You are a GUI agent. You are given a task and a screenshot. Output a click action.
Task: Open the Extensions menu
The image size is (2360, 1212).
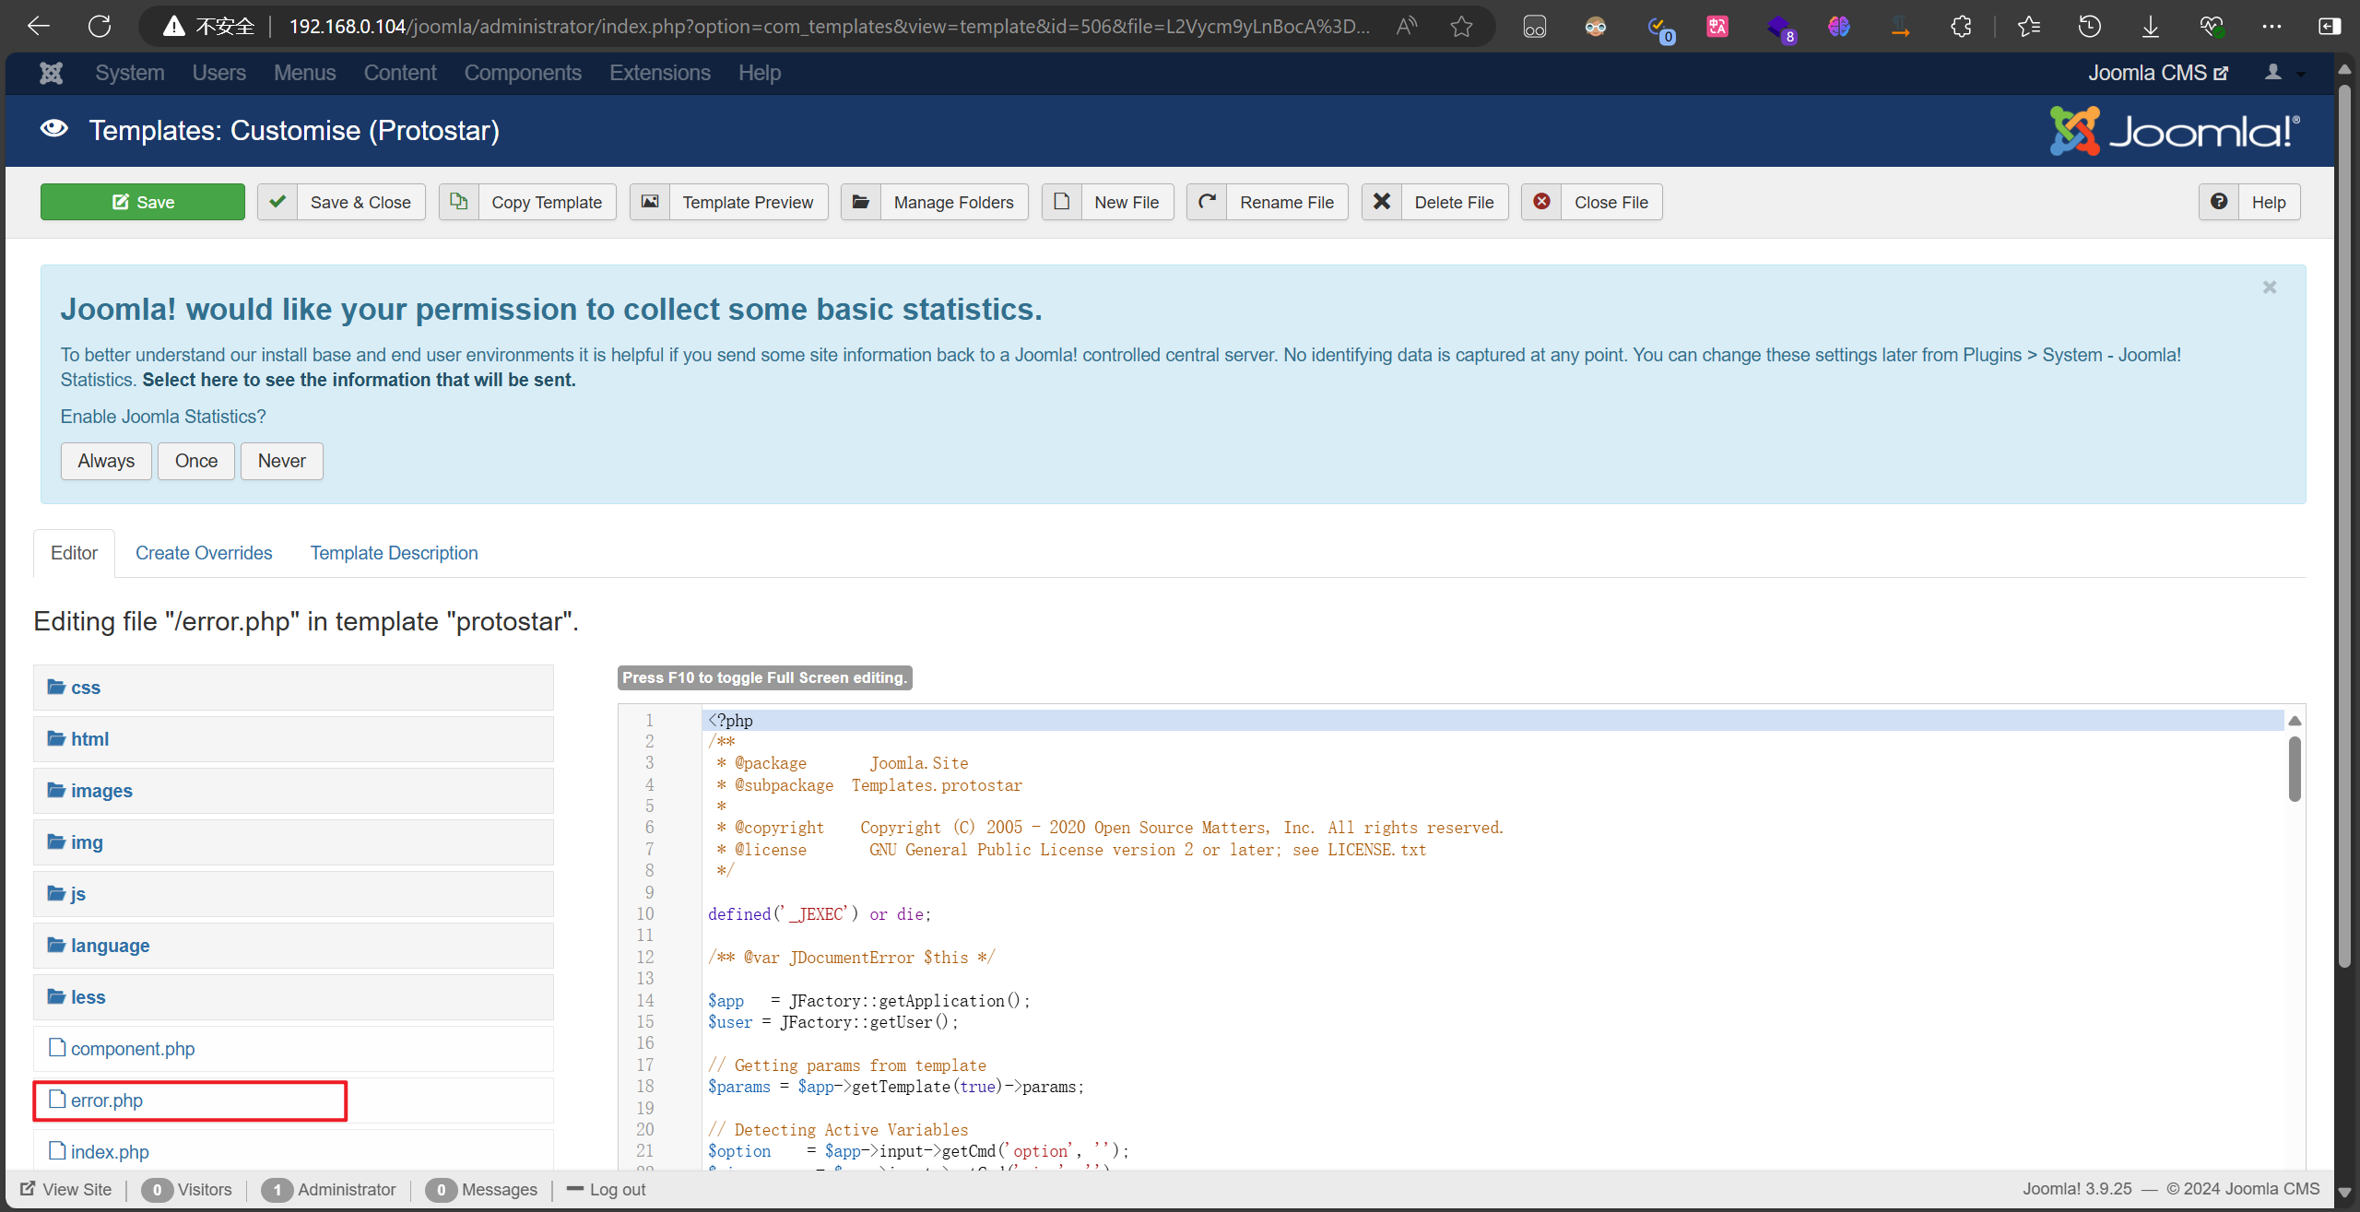[x=660, y=73]
